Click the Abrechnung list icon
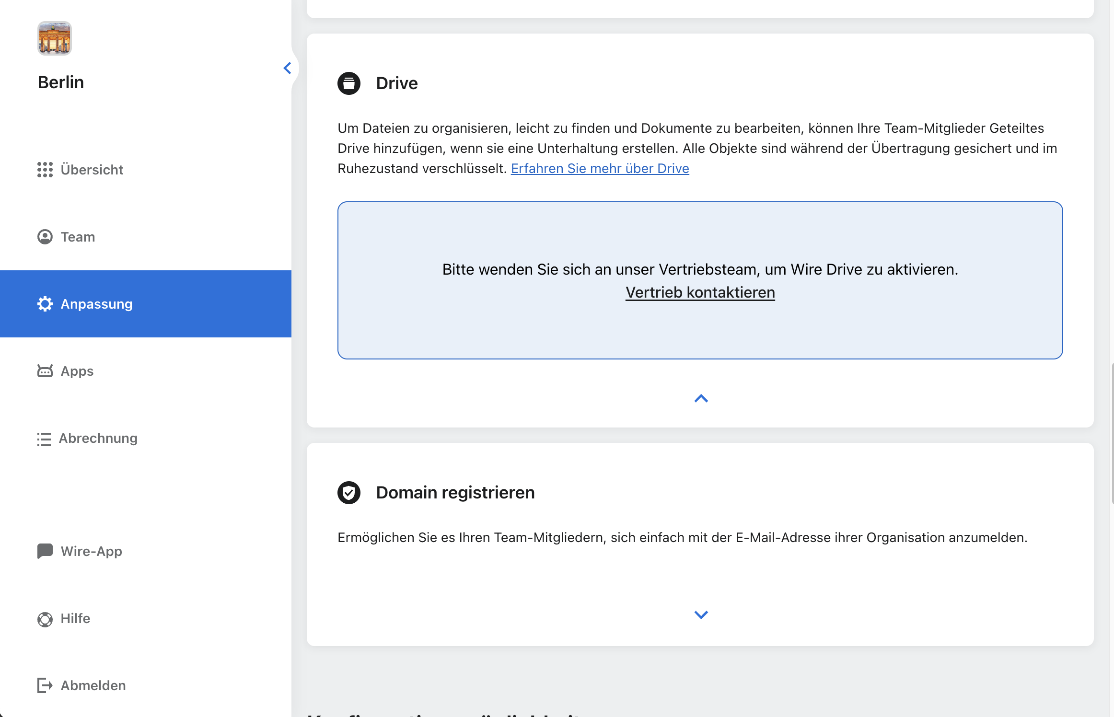 [44, 439]
